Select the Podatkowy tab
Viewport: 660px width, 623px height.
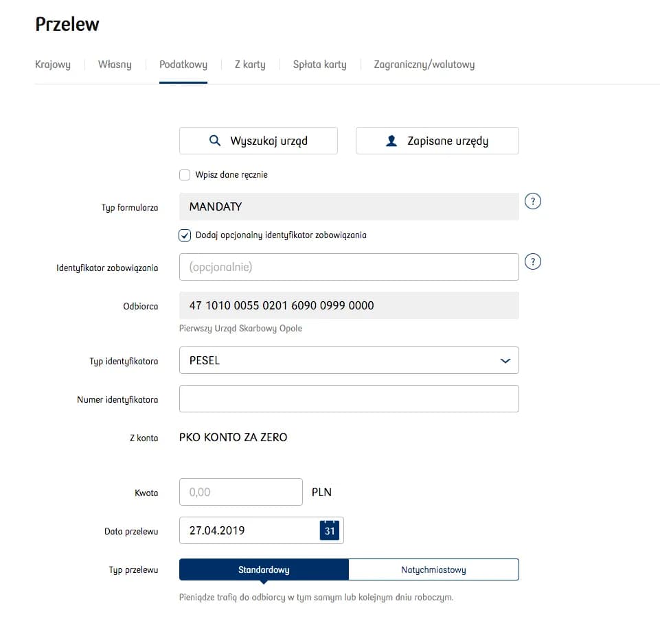183,64
